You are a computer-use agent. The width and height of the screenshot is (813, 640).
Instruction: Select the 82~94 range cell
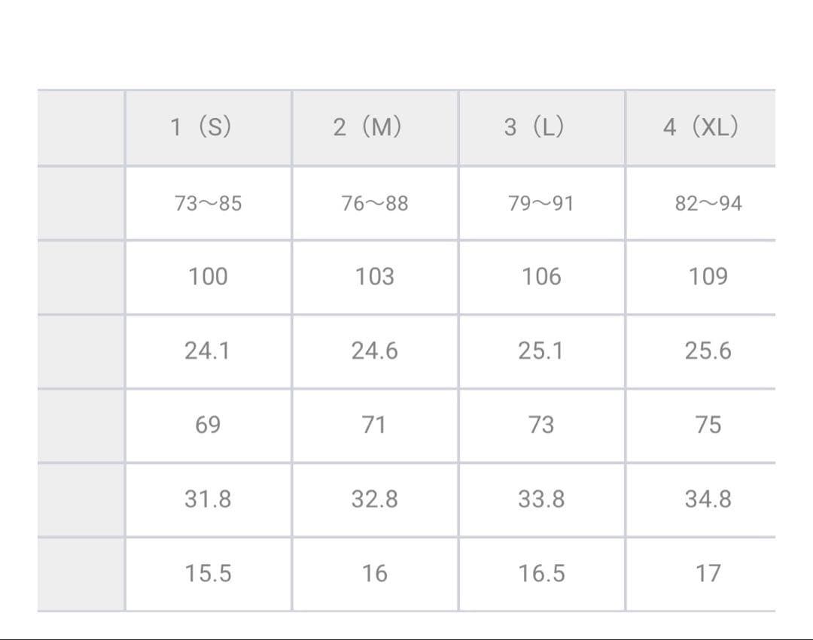click(708, 203)
